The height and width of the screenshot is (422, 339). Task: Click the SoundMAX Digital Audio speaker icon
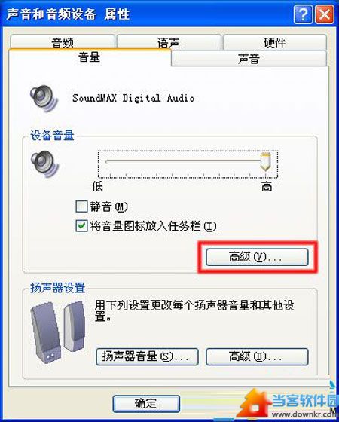pos(44,99)
